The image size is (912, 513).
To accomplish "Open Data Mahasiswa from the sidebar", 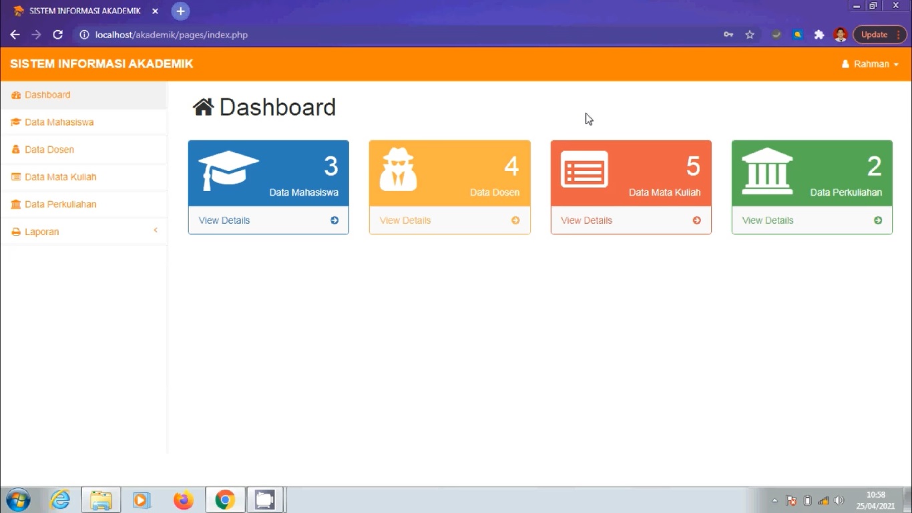I will point(59,122).
